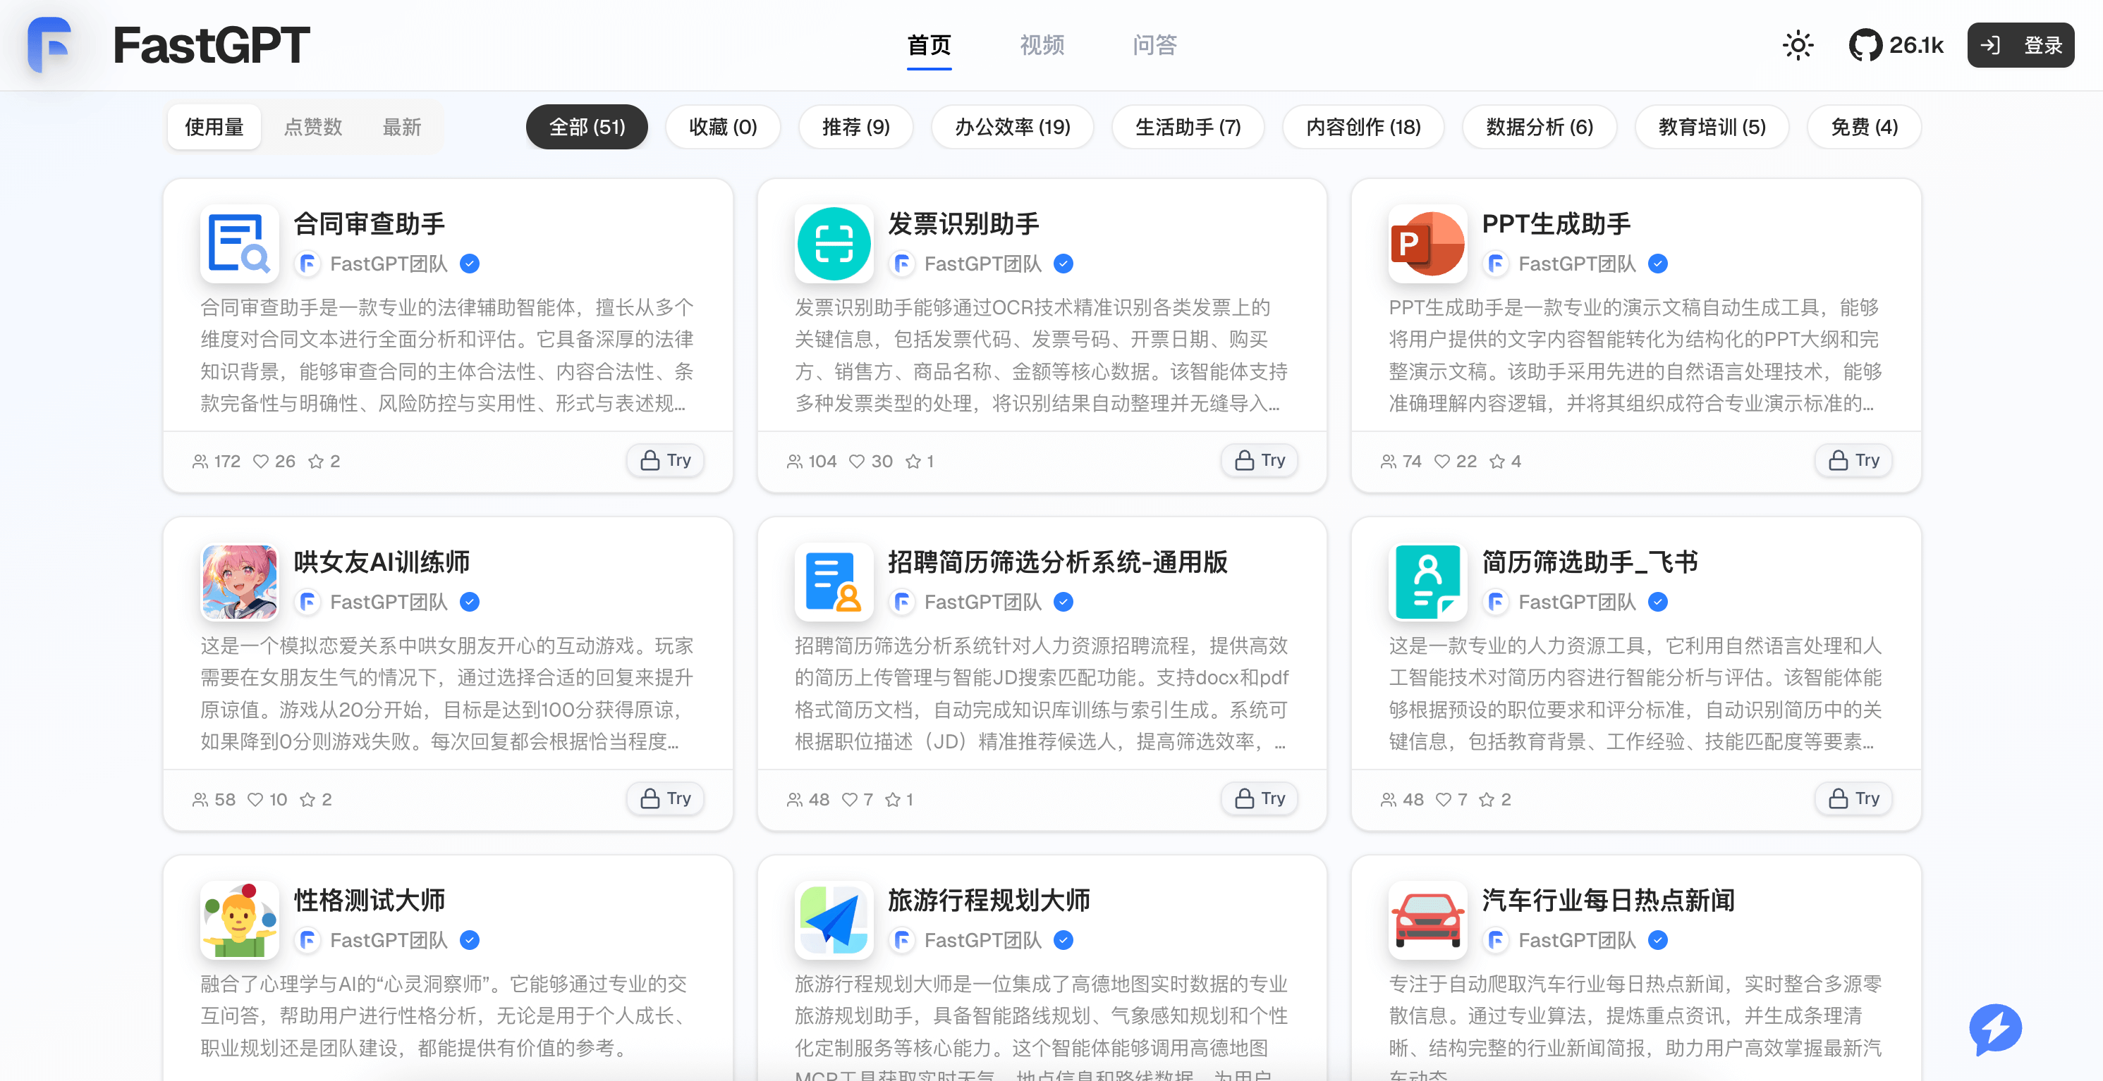Like the 合同审查助手 app via its heart icon
Viewport: 2103px width, 1081px height.
260,461
